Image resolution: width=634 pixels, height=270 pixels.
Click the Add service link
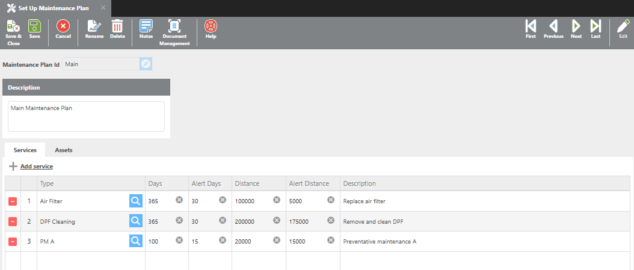click(x=36, y=167)
